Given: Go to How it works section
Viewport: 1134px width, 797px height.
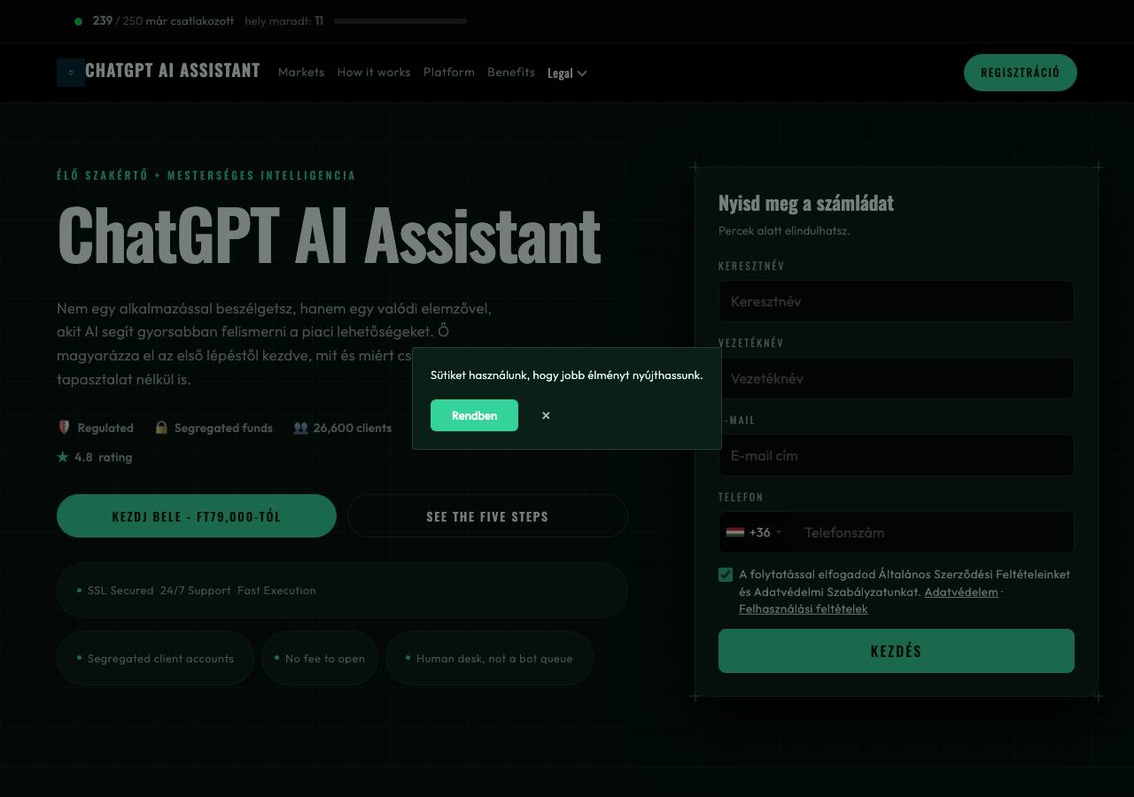Looking at the screenshot, I should pyautogui.click(x=374, y=73).
